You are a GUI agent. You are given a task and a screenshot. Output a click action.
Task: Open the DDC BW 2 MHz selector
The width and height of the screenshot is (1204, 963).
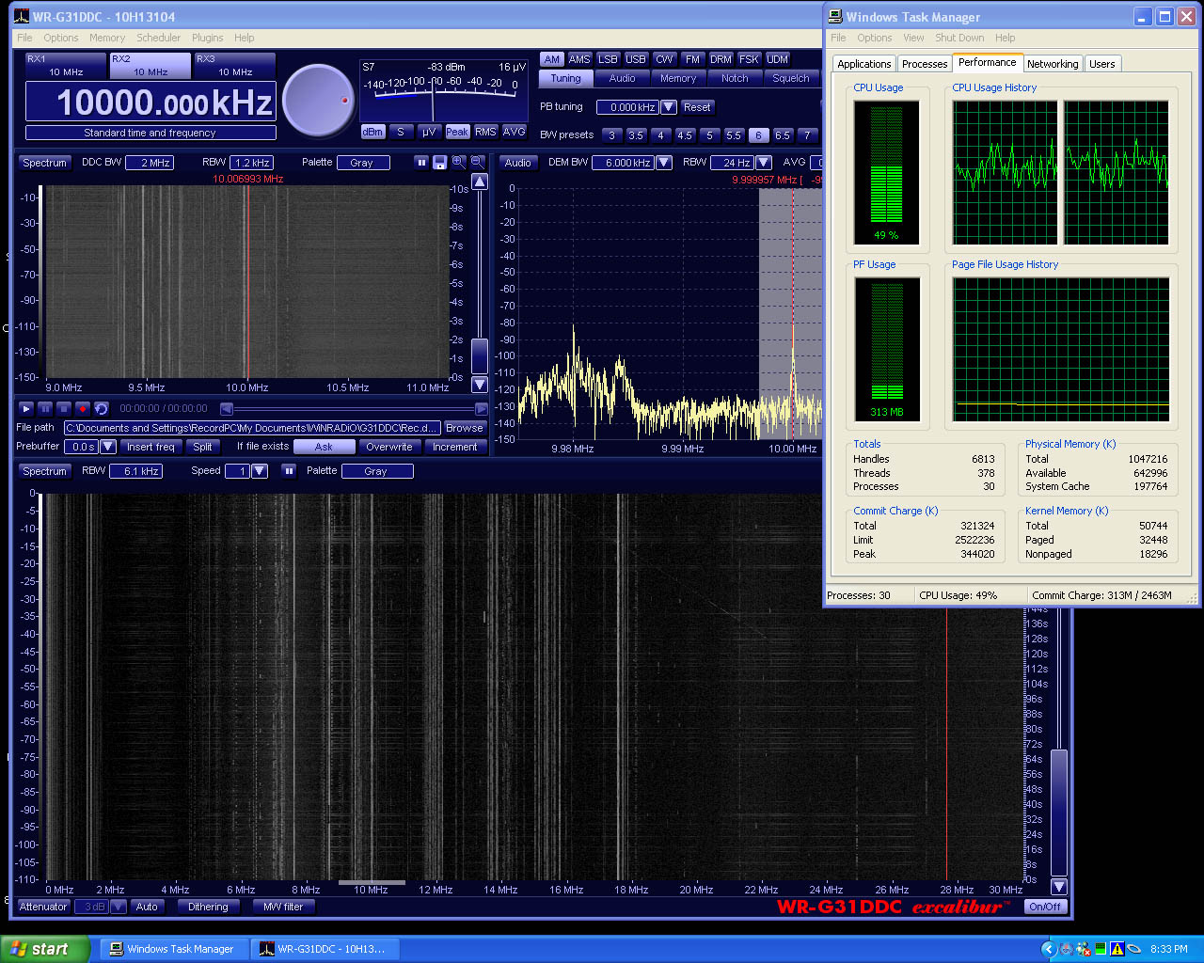coord(149,163)
